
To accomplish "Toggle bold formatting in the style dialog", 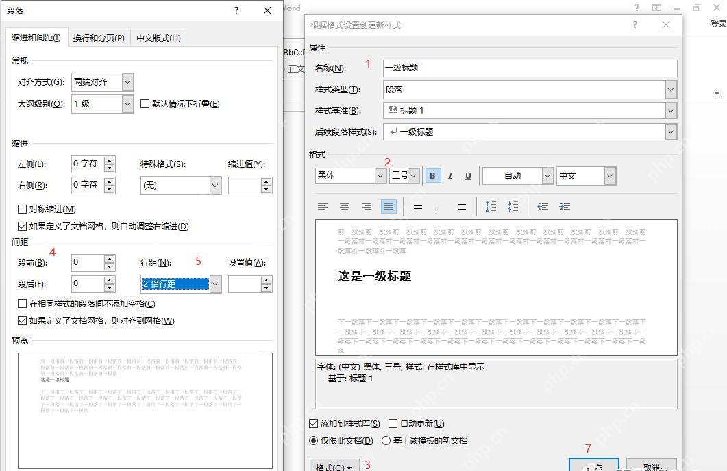I will point(432,175).
